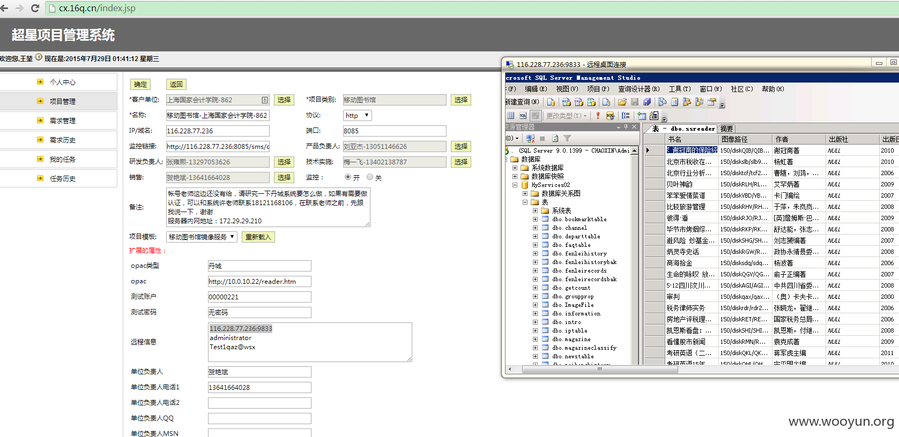Screen dimensions: 899x437
Task: Click the Add Table icon in query designer
Action: pos(642,115)
